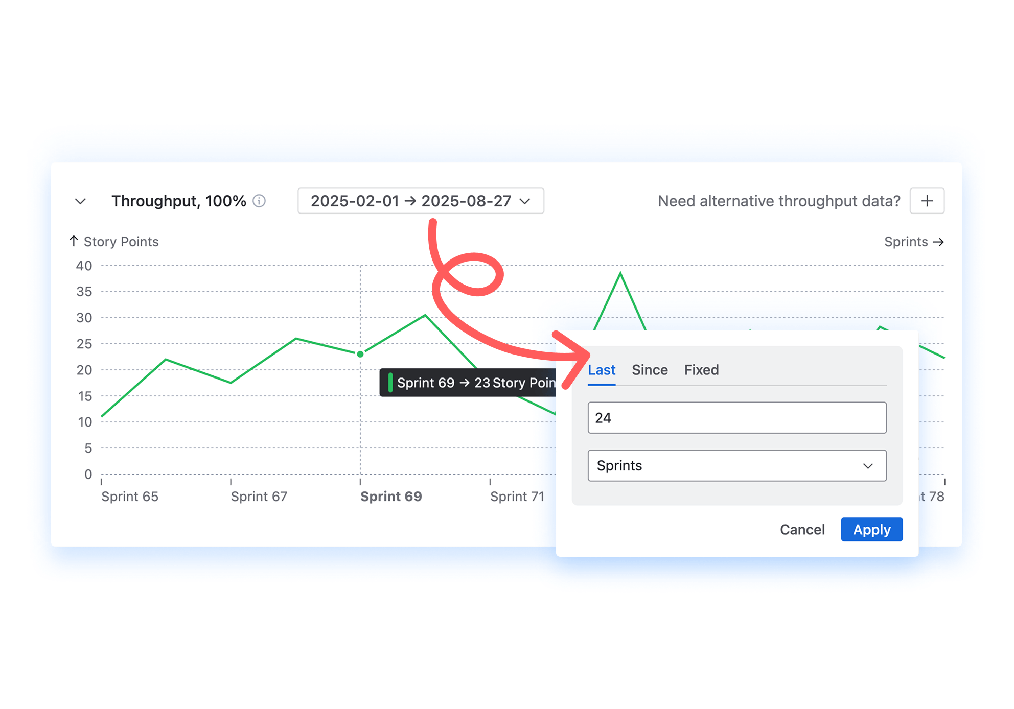Click the Sprint 69 data point on the chart

click(360, 354)
